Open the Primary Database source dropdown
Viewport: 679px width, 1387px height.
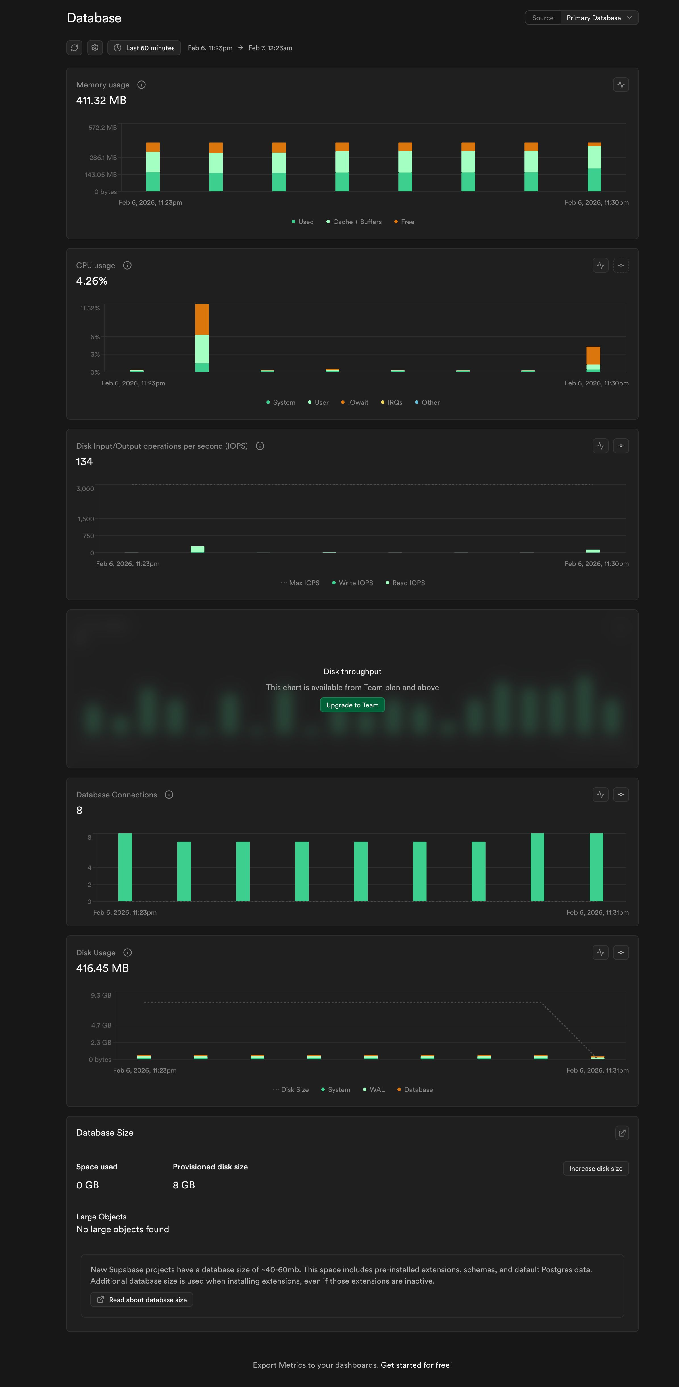pyautogui.click(x=599, y=18)
